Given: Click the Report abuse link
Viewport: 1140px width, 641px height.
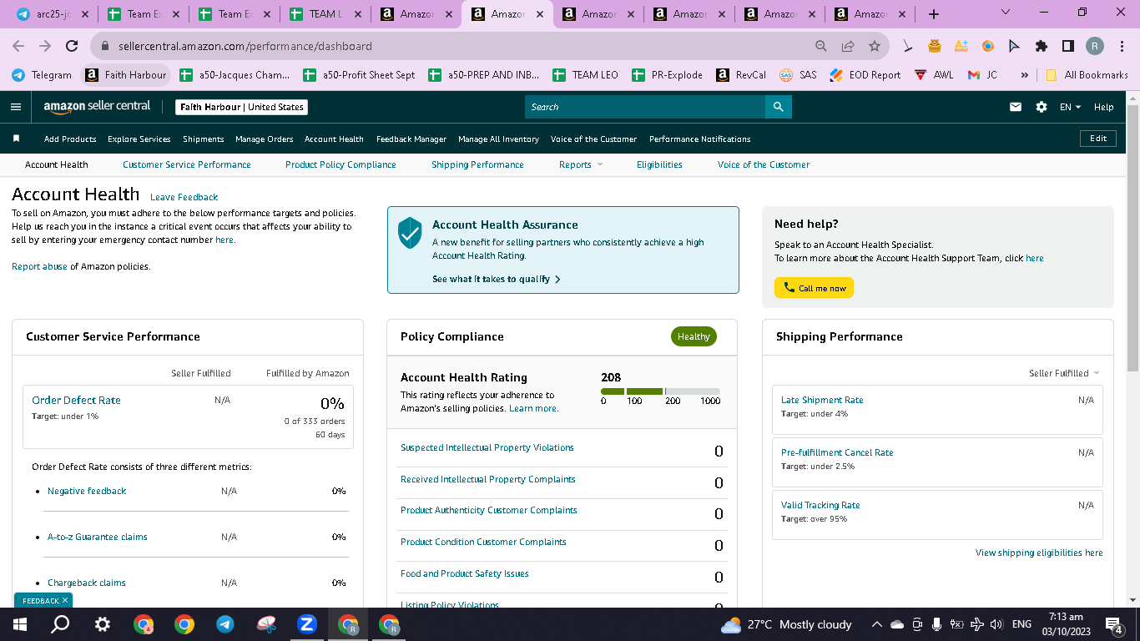Looking at the screenshot, I should [39, 266].
